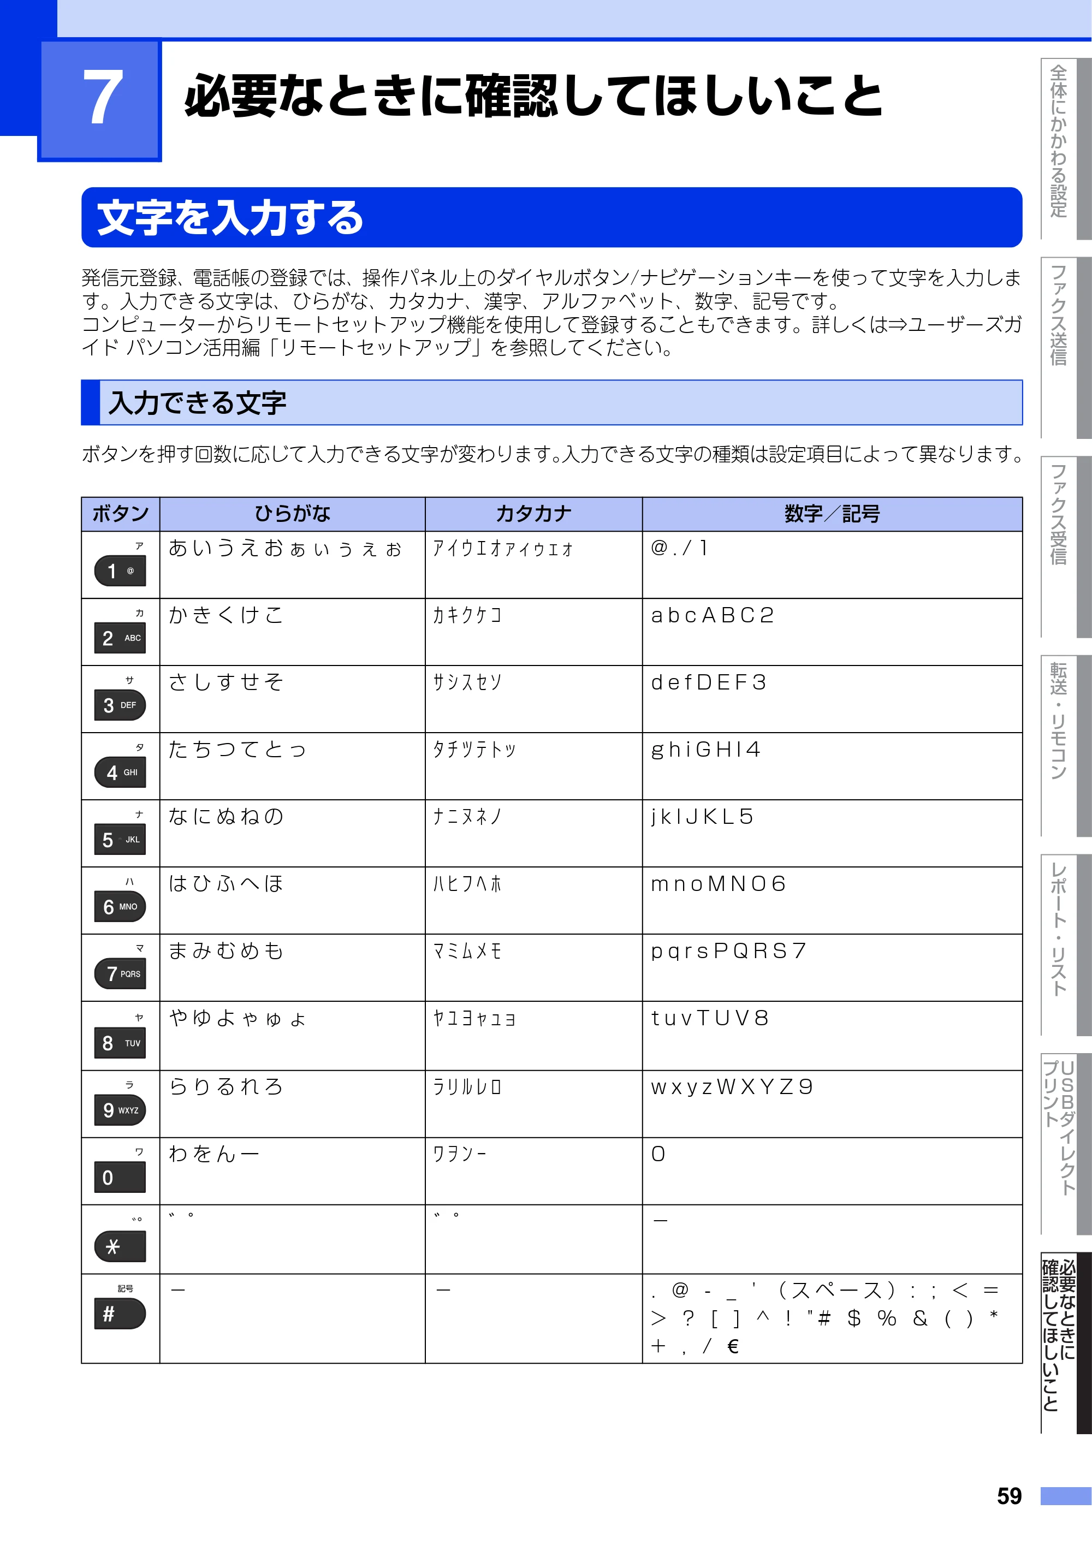Click the page number 59
The width and height of the screenshot is (1092, 1545).
1009,1496
